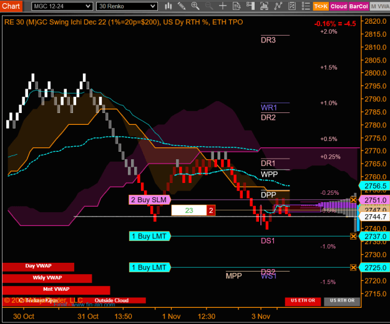
Task: Click the 2725.0 price marker on axis
Action: pyautogui.click(x=374, y=268)
